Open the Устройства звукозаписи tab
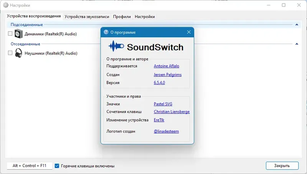307x174 pixels. click(x=87, y=17)
